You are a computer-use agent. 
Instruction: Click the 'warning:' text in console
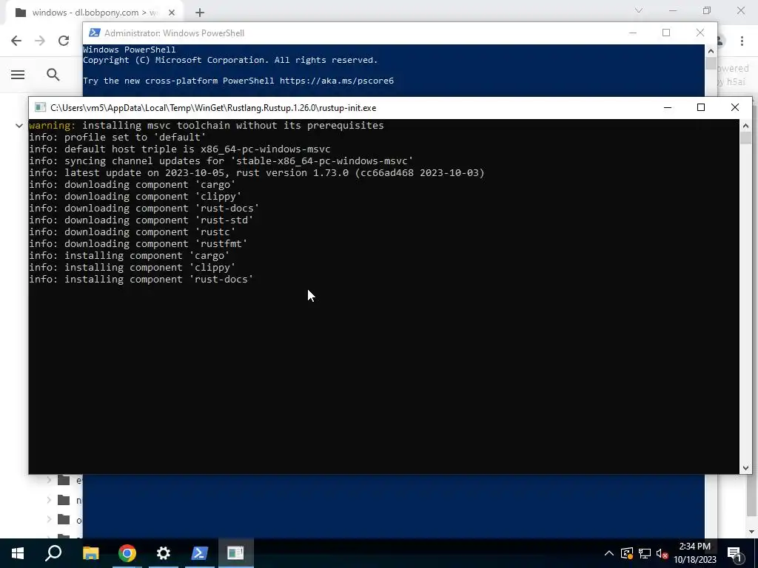(x=53, y=126)
